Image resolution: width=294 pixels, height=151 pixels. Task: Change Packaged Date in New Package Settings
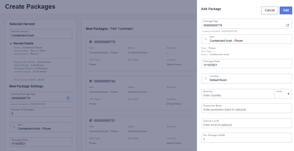(x=41, y=142)
